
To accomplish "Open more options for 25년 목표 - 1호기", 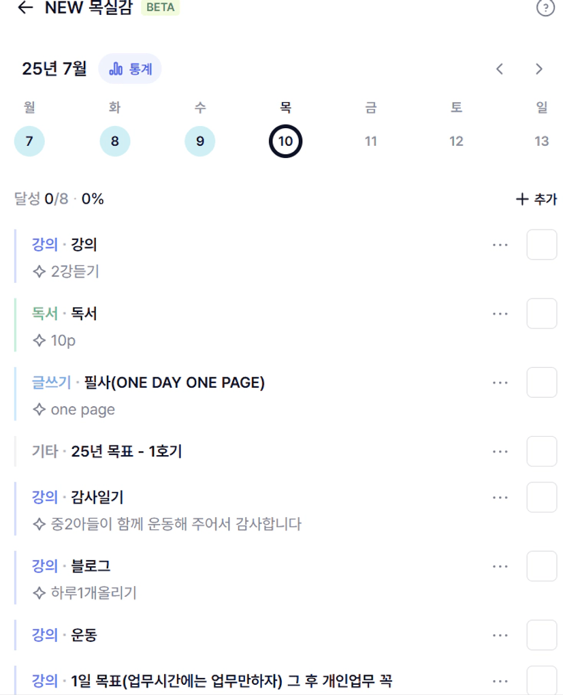I will (x=500, y=452).
